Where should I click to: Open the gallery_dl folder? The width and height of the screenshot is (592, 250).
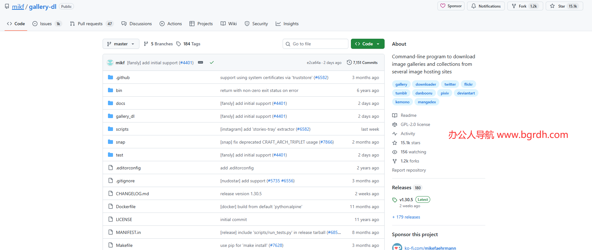pyautogui.click(x=125, y=116)
